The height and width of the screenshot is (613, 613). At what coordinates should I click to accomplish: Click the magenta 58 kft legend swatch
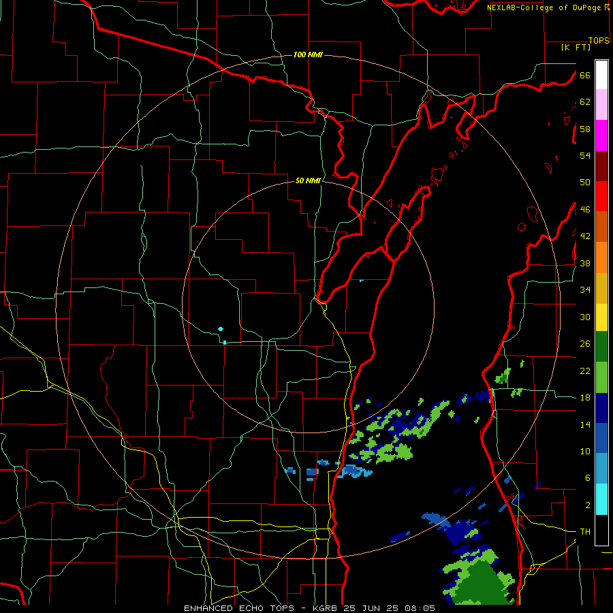click(x=601, y=136)
